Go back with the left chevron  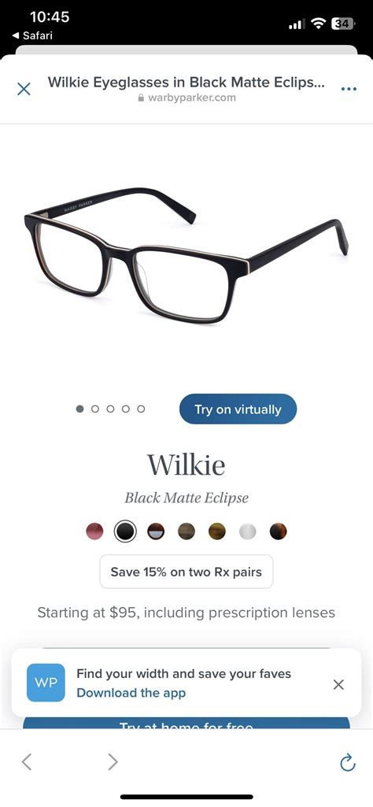tap(27, 761)
